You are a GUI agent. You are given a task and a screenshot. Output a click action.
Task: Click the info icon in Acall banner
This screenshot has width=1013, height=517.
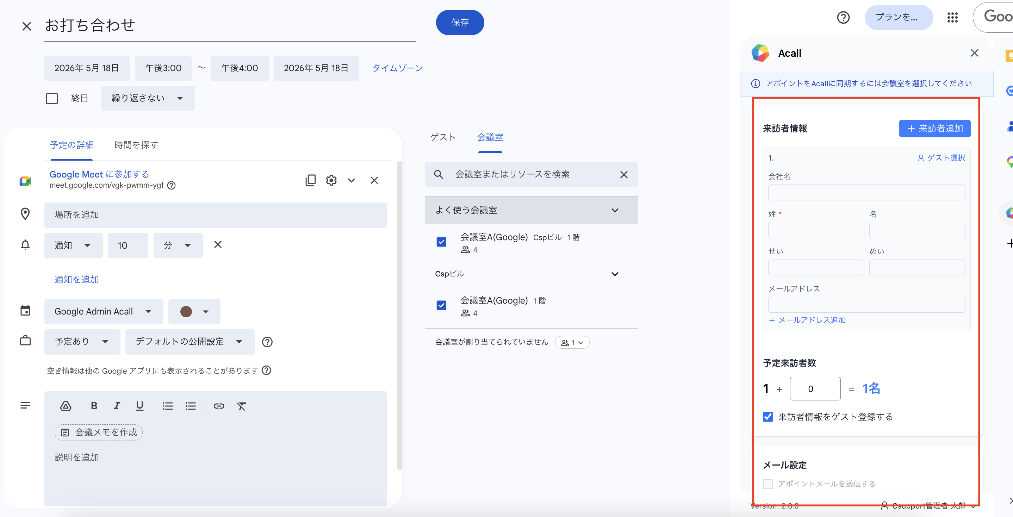[x=756, y=83]
